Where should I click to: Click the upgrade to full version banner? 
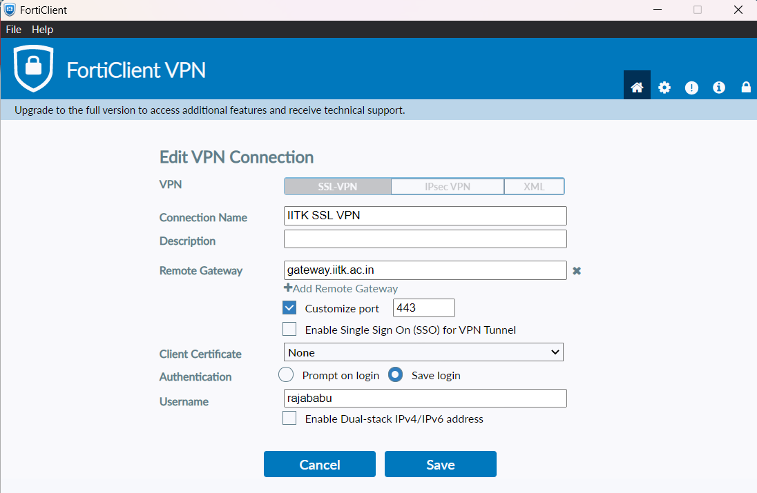tap(378, 110)
